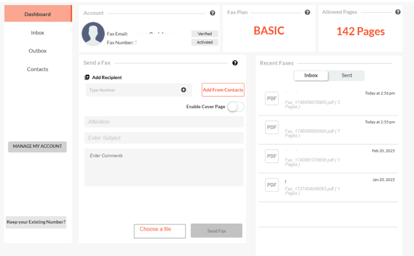Click the Send Fax button
This screenshot has height=256, width=414.
pos(216,231)
